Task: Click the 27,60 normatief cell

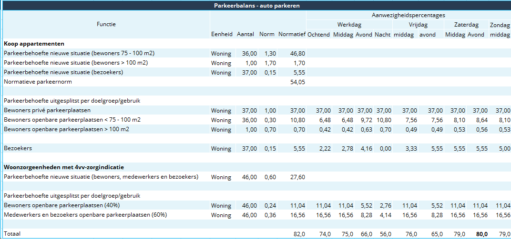Action: pyautogui.click(x=297, y=177)
